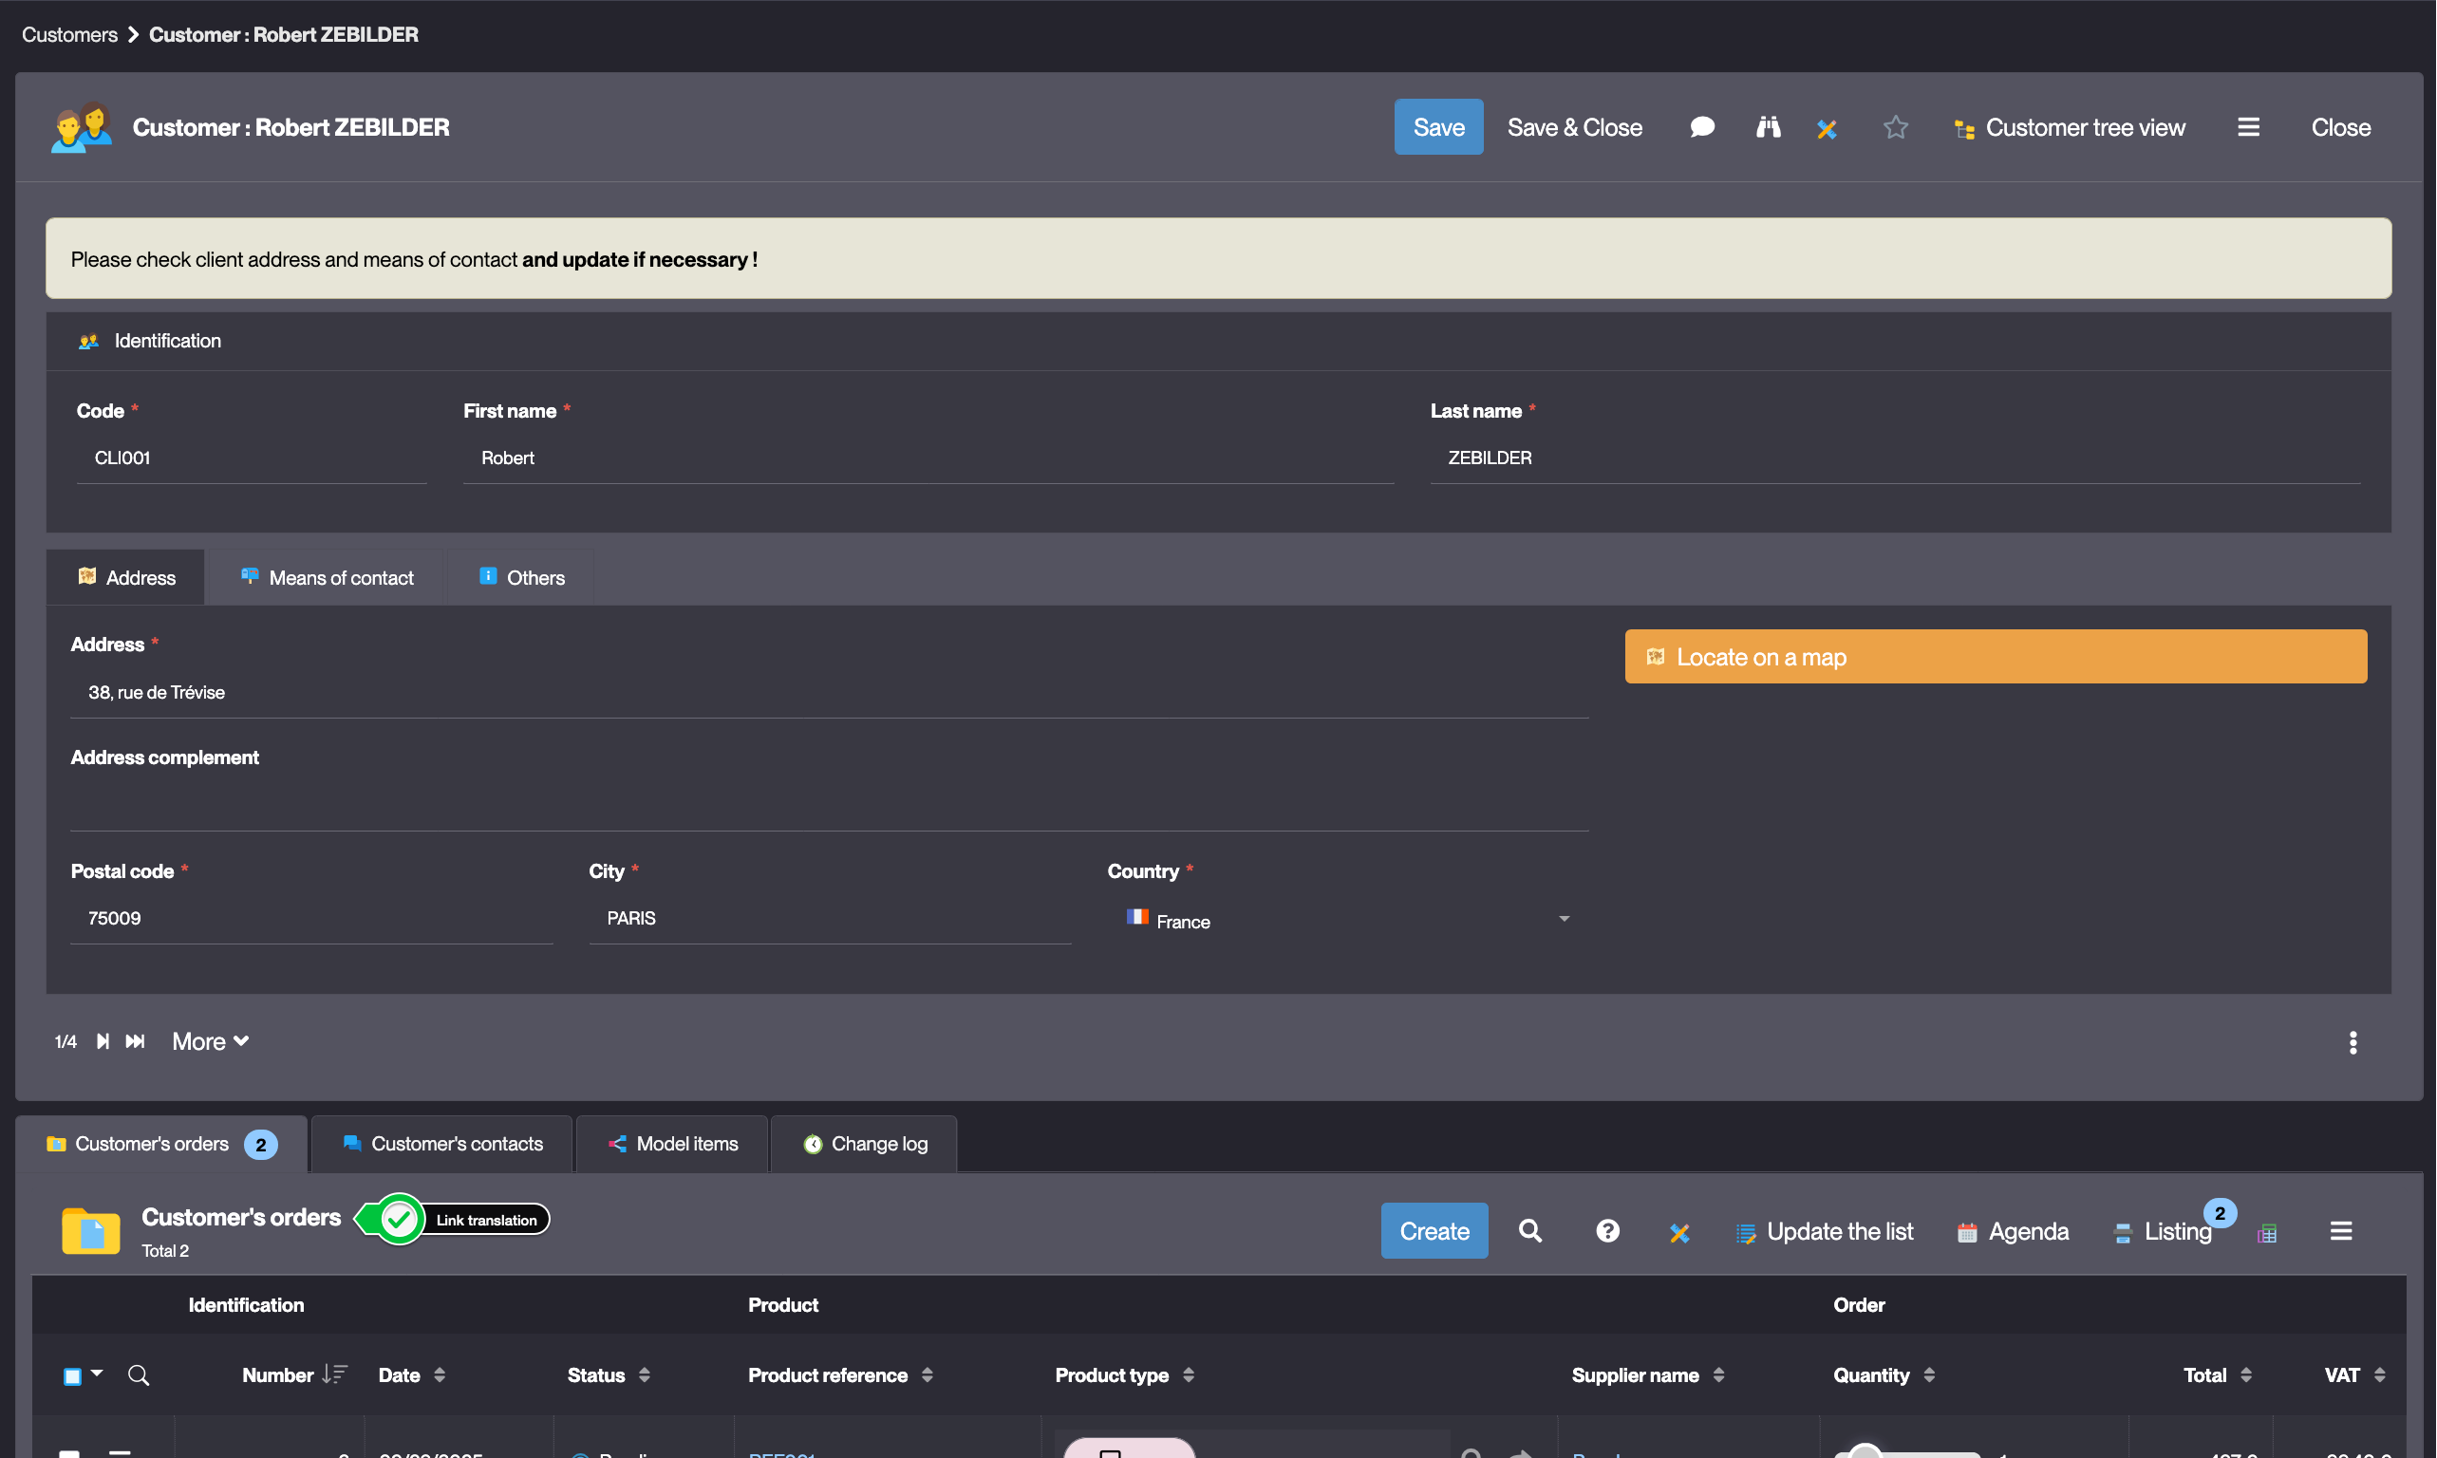Screen dimensions: 2437x1458
Task: Click the Save & Close button
Action: pyautogui.click(x=1574, y=128)
